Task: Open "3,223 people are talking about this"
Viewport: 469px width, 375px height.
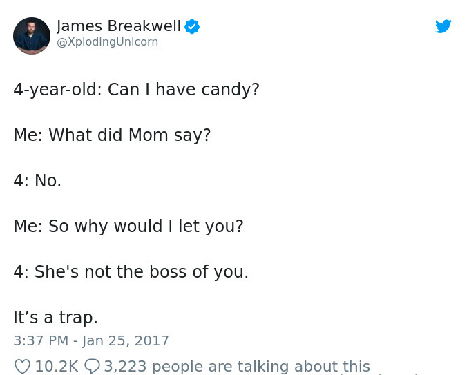Action: [x=237, y=366]
